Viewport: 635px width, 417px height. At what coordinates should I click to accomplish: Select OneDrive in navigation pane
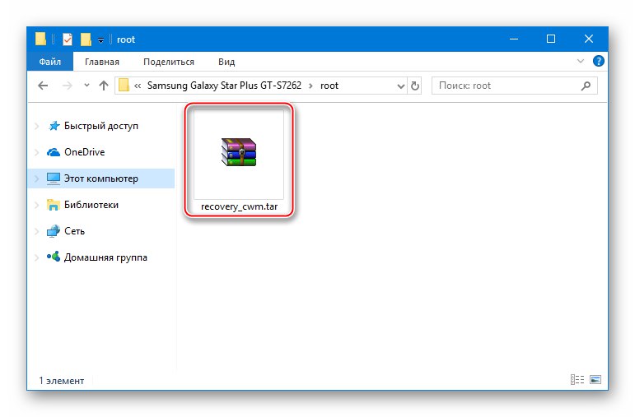pyautogui.click(x=84, y=152)
